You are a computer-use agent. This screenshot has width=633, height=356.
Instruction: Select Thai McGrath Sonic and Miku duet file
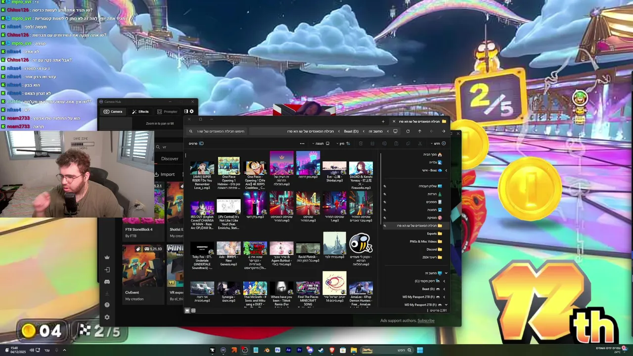click(255, 294)
